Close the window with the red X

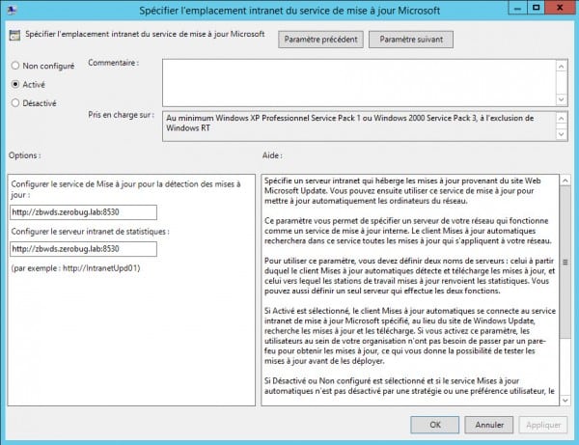(560, 8)
